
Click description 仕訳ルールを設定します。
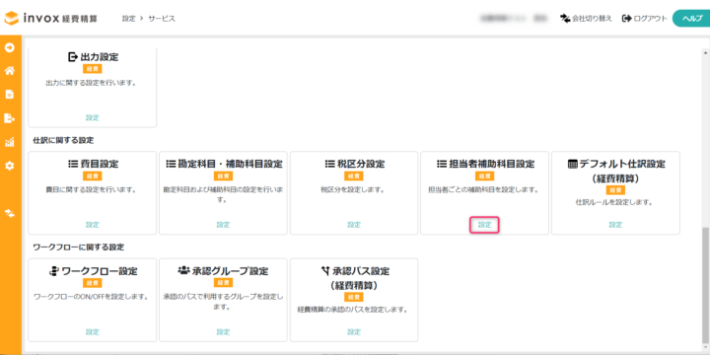[x=615, y=202]
